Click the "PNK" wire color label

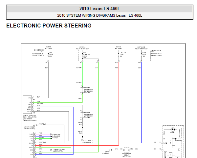(x=41, y=149)
